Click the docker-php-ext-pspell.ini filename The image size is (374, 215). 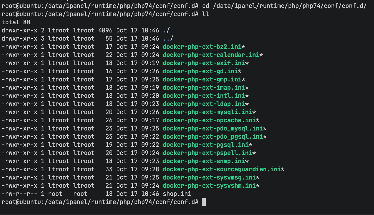click(x=207, y=153)
